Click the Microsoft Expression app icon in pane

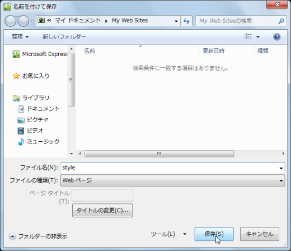[x=16, y=54]
